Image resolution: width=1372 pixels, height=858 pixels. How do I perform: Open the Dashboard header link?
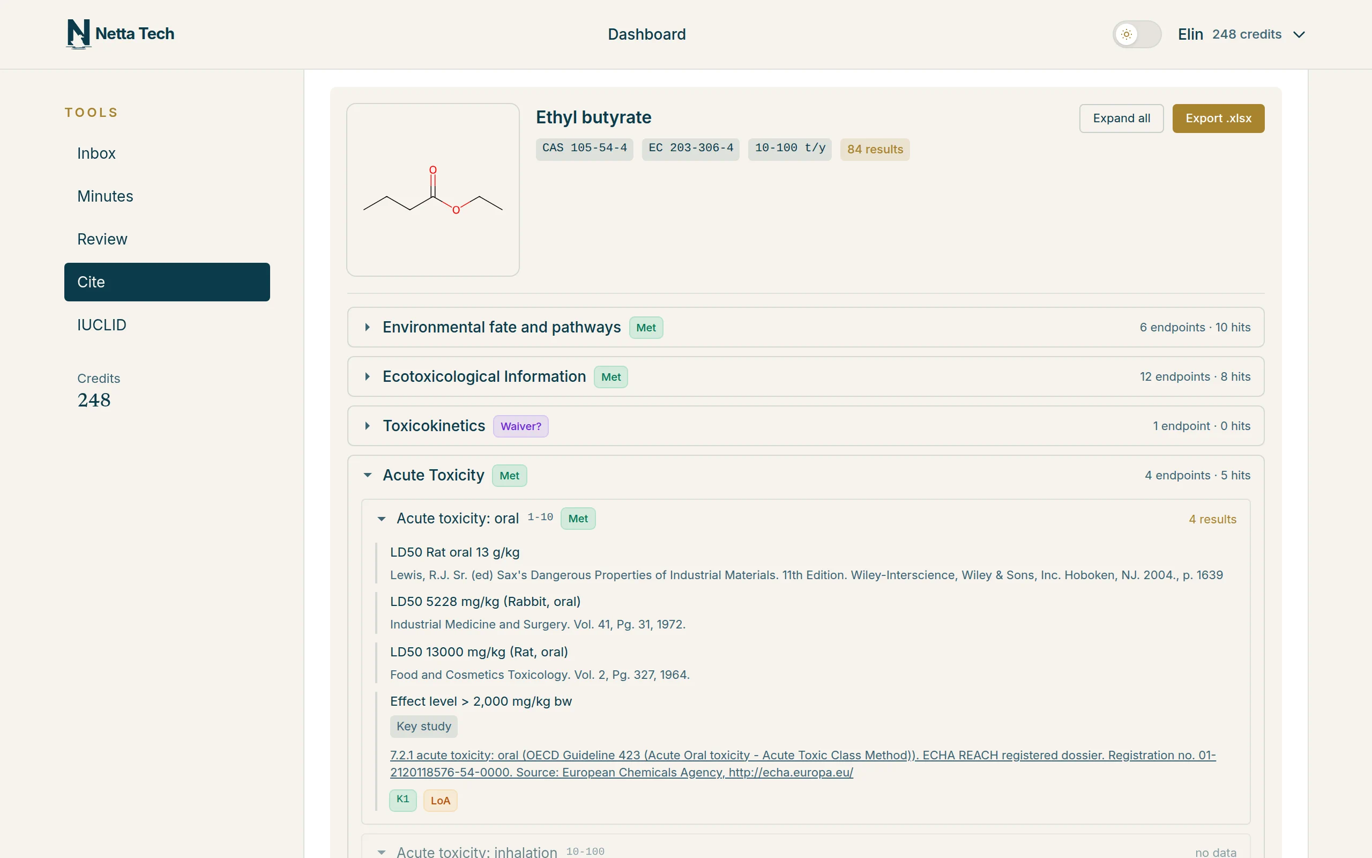point(646,34)
